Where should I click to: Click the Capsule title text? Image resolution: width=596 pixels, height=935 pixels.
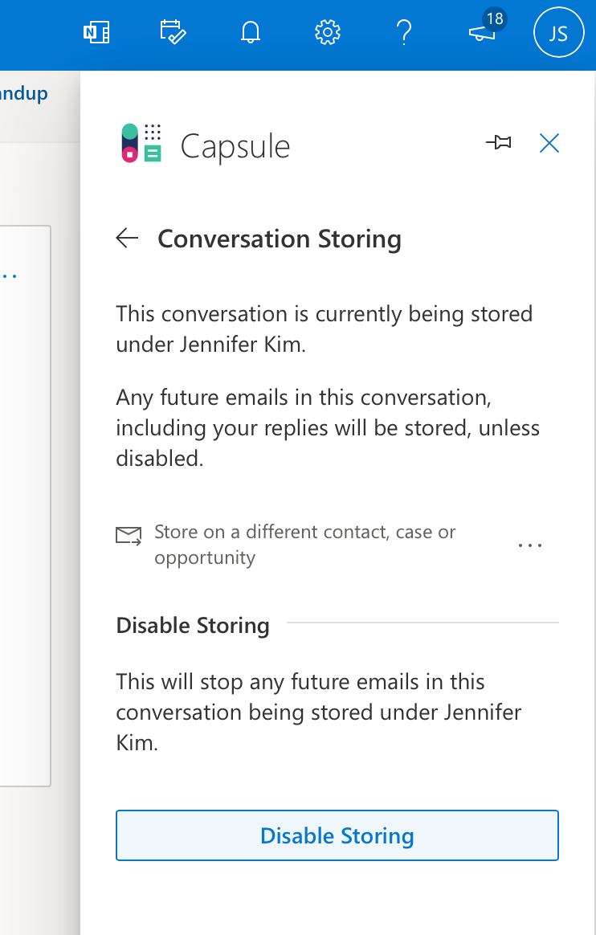235,146
